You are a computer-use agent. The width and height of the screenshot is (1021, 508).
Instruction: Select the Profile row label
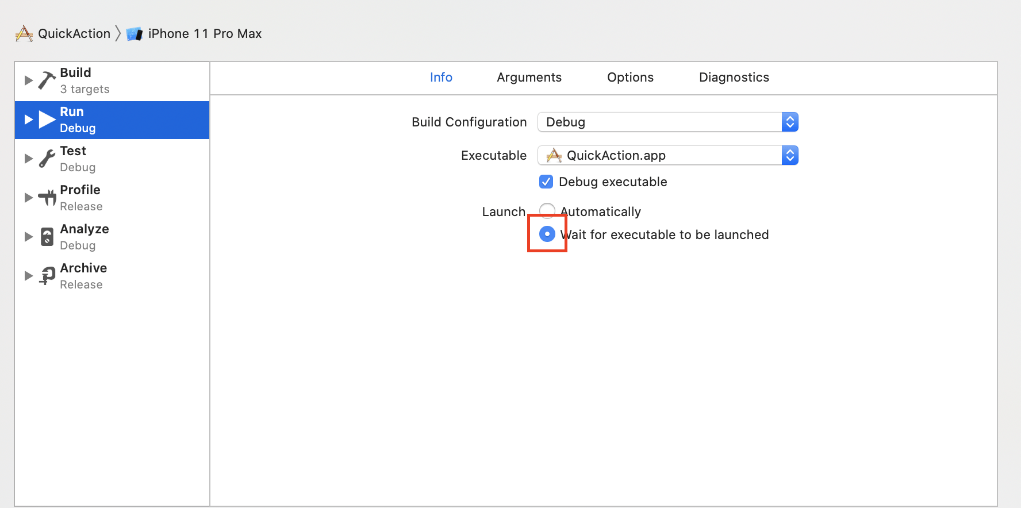coord(80,190)
